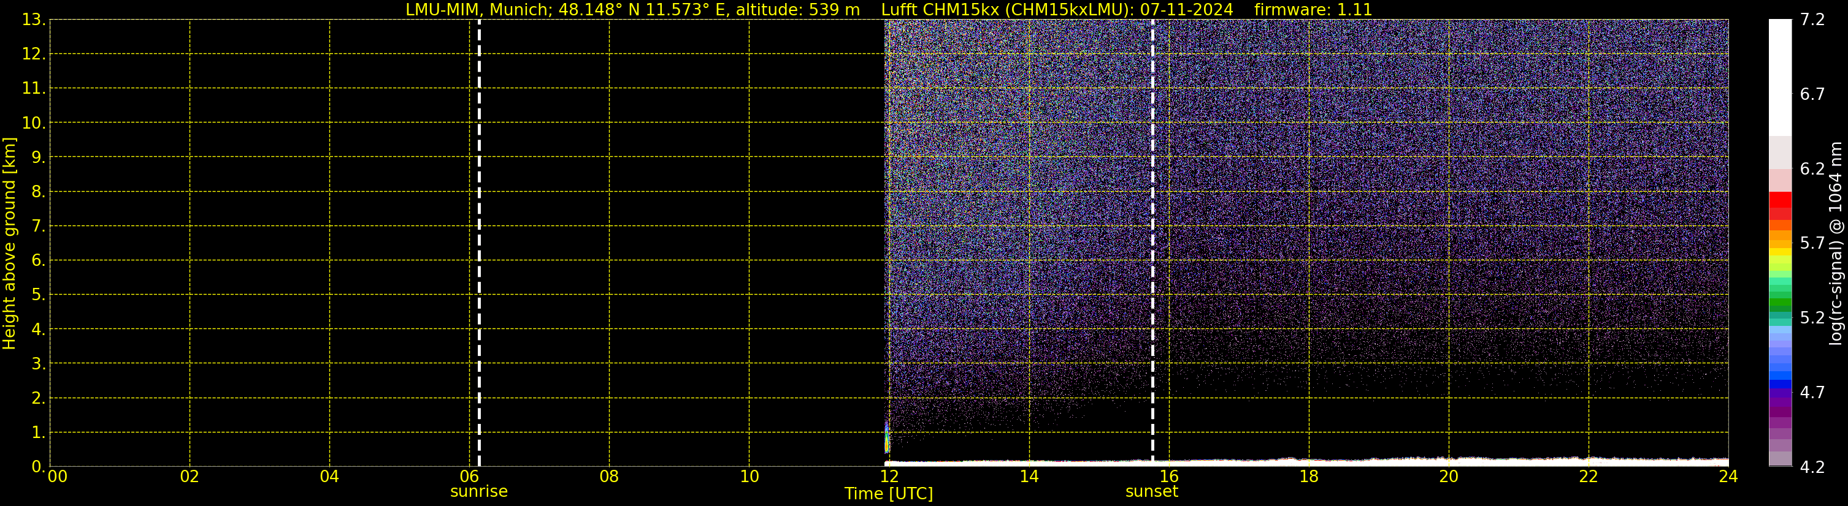Click the x-axis tick label '24'
The height and width of the screenshot is (506, 1848).
coord(1728,477)
